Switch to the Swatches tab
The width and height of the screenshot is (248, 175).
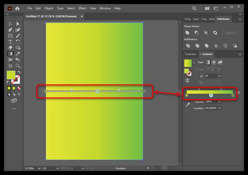[190, 54]
